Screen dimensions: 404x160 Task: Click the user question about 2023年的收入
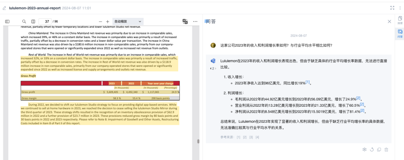click(x=276, y=46)
